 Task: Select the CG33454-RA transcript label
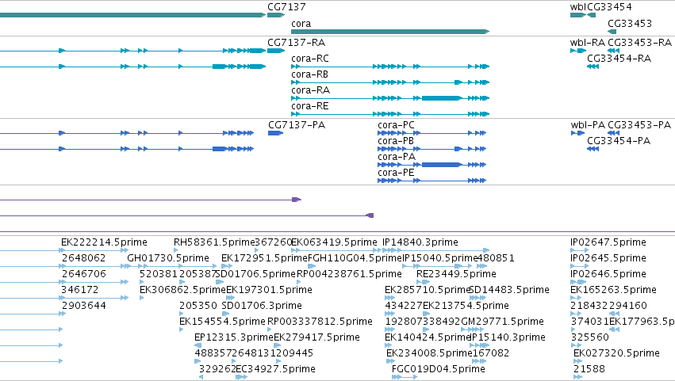pyautogui.click(x=619, y=59)
